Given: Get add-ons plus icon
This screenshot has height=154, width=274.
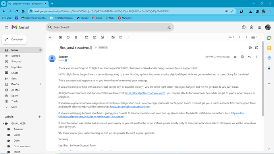Looking at the screenshot, I should tap(269, 84).
